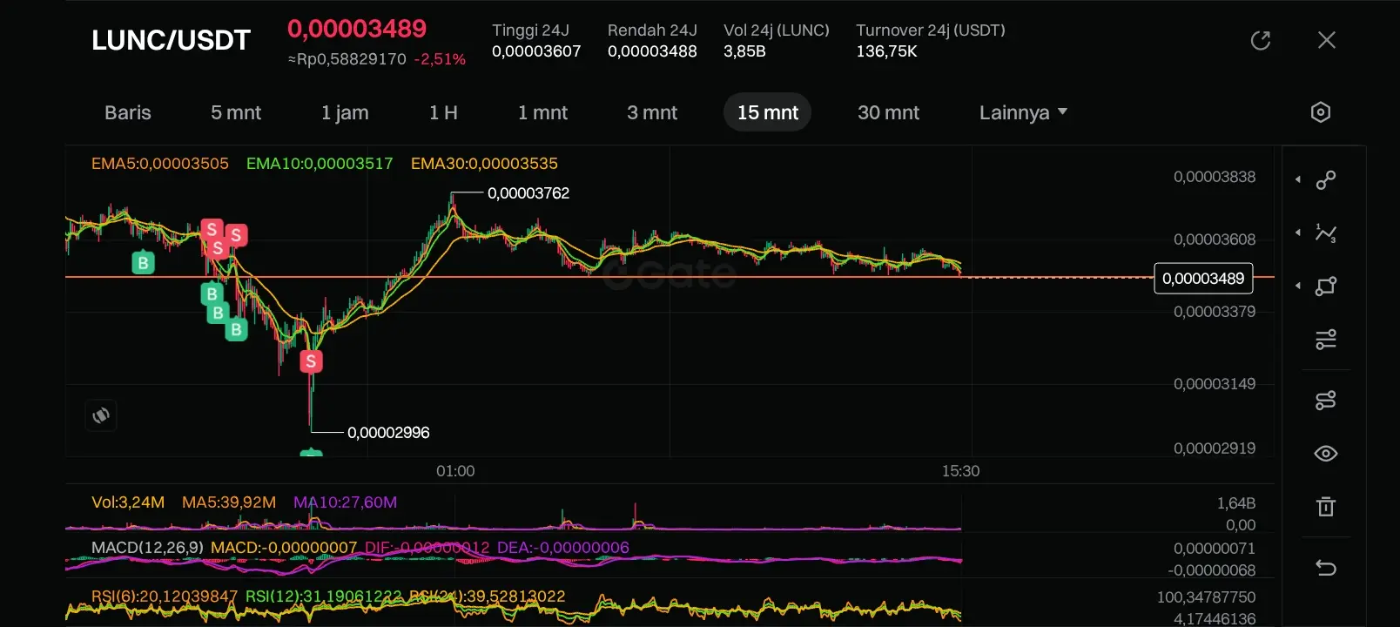The width and height of the screenshot is (1400, 627).
Task: Click the undo arrow in the drawing toolbar
Action: (x=1326, y=568)
